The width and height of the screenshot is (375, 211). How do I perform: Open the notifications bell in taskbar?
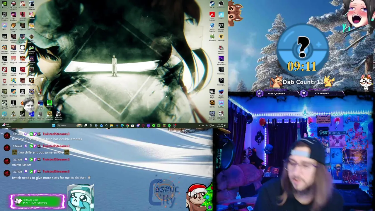point(225,125)
